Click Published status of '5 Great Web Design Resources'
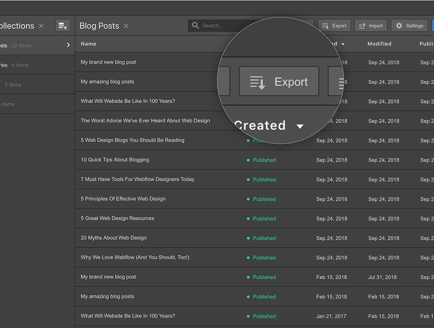This screenshot has height=328, width=434. click(261, 218)
